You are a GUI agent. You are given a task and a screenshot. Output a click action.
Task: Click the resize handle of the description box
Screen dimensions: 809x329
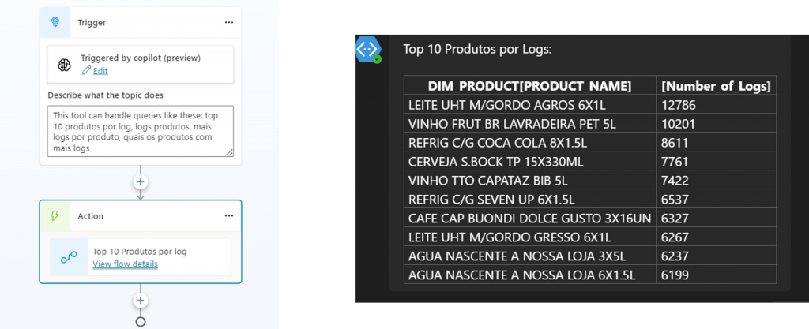[x=230, y=152]
